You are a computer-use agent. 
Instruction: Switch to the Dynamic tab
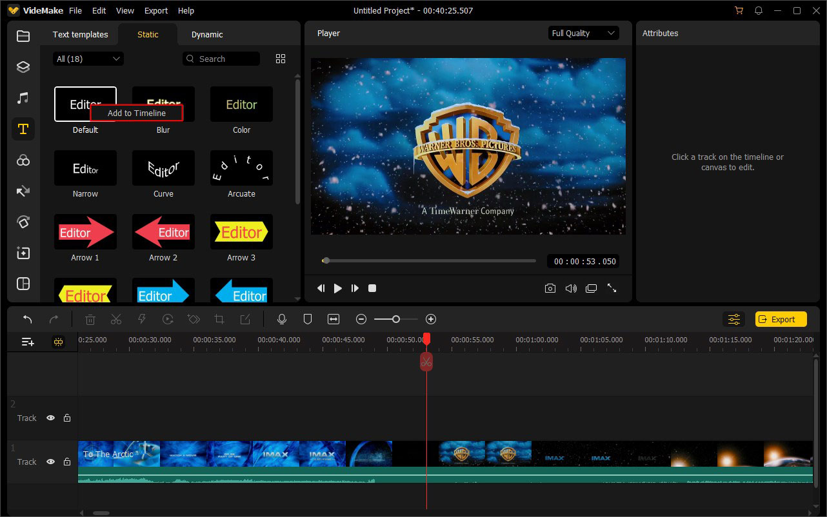207,35
